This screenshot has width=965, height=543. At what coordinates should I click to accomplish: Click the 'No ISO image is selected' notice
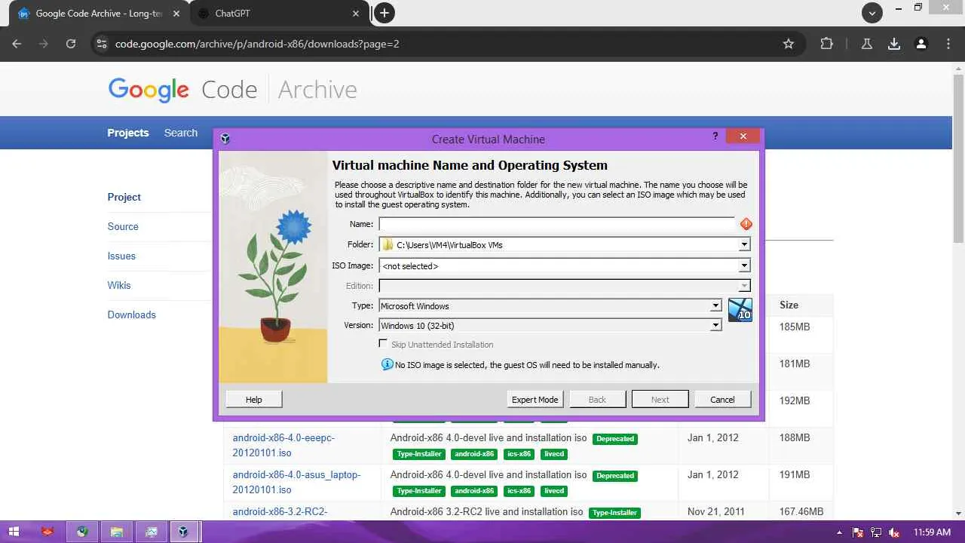[521, 365]
